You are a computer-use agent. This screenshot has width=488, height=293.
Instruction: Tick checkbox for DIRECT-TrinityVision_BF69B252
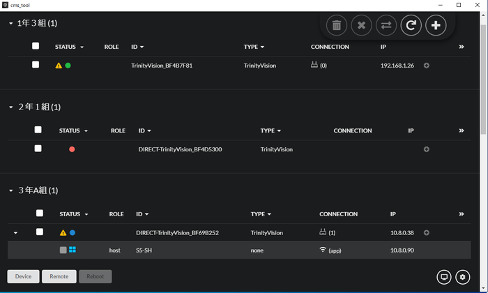pos(40,232)
